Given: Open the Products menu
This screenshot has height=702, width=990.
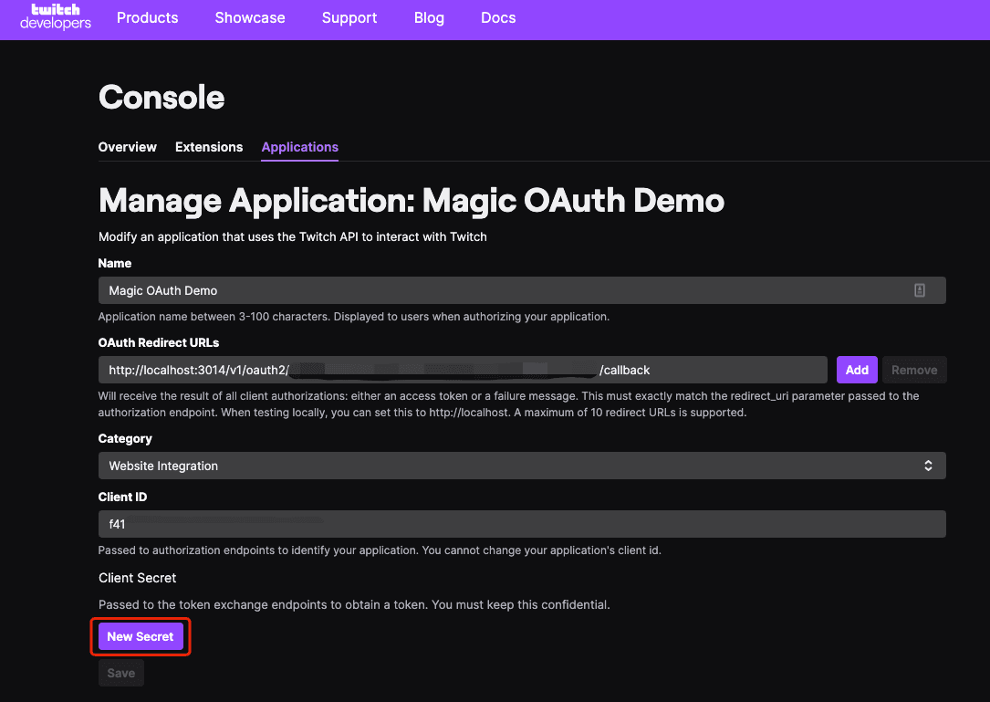Looking at the screenshot, I should (x=147, y=17).
